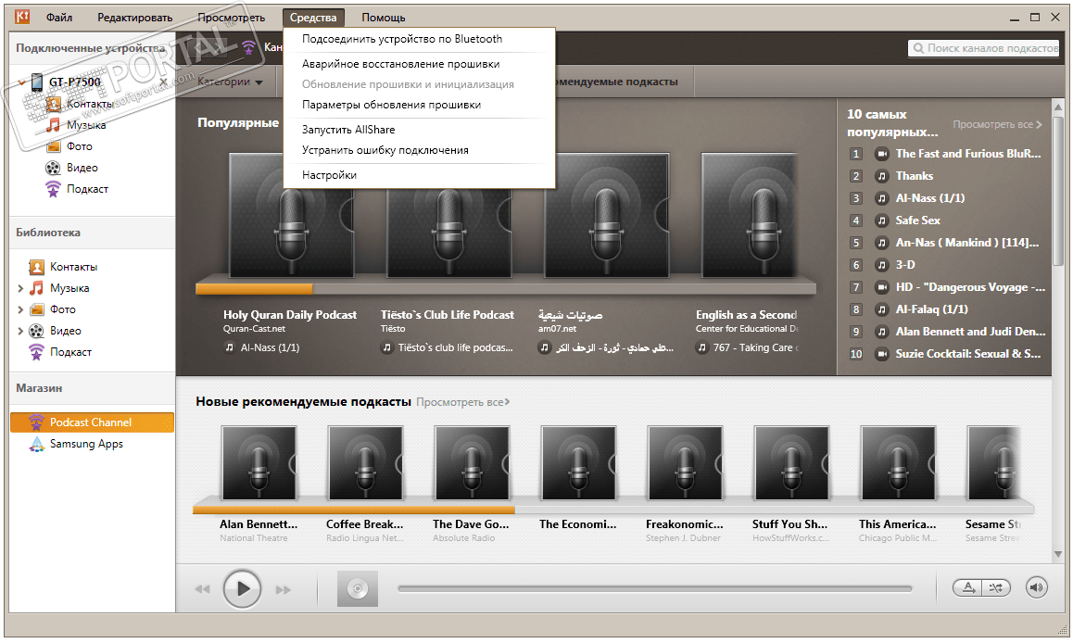Click the popular podcasts orange scroll bar

point(254,289)
